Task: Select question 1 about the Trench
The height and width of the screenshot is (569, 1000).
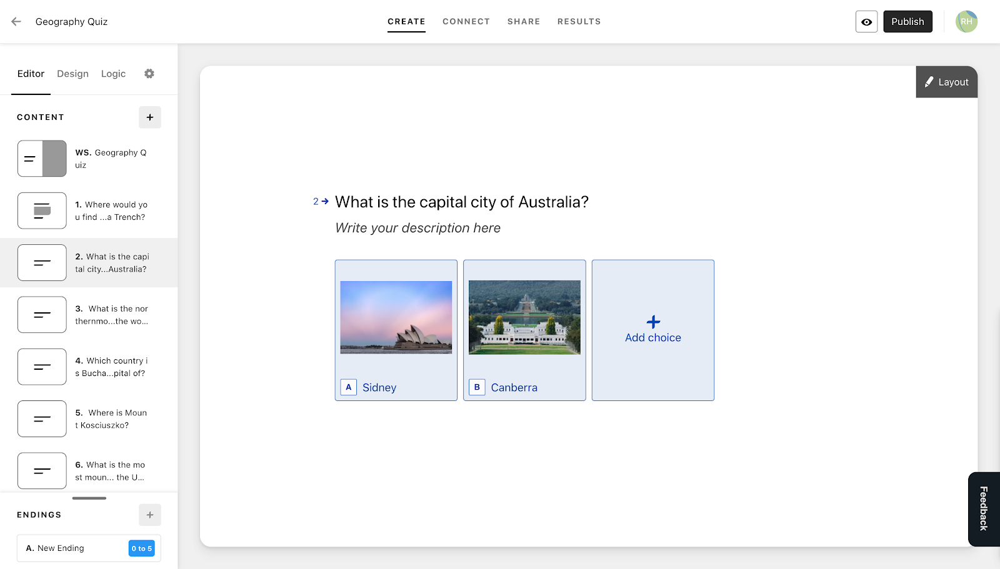Action: click(89, 210)
